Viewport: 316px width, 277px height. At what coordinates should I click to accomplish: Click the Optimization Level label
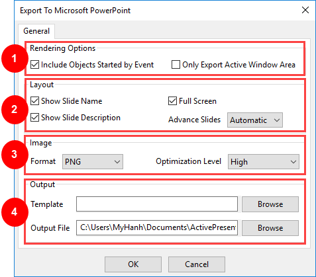pos(188,161)
